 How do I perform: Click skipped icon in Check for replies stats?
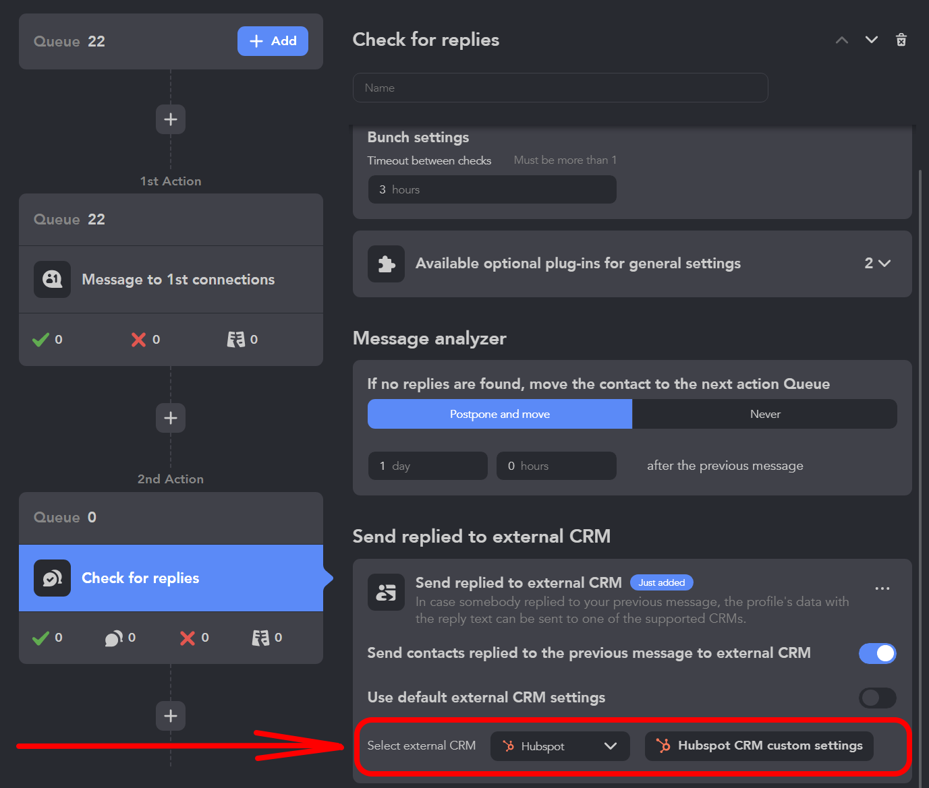[260, 638]
